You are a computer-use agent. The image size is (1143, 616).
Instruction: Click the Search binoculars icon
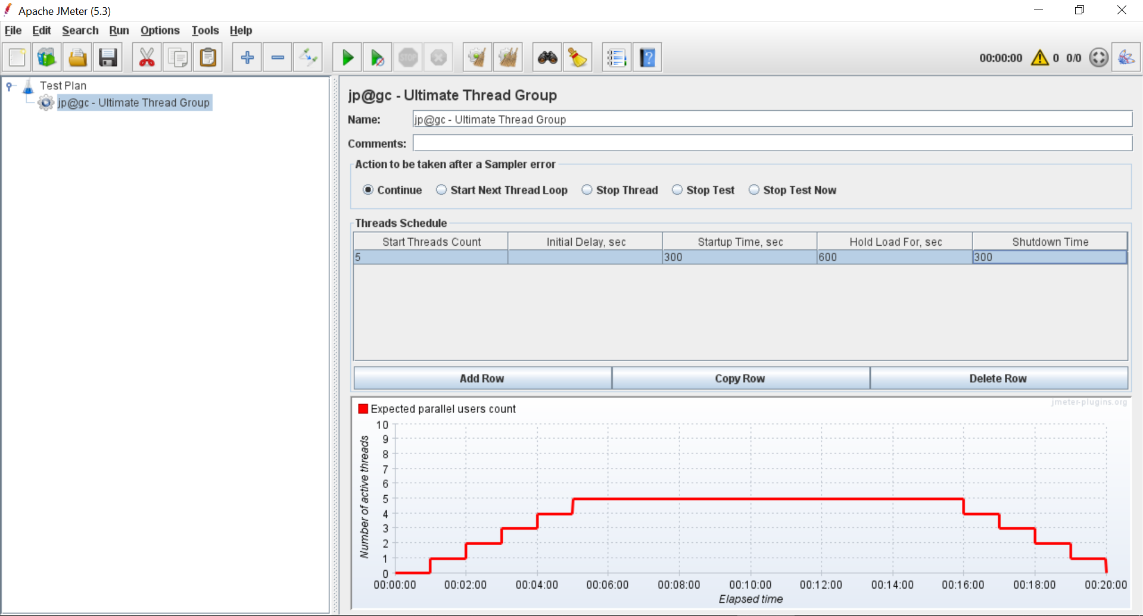tap(547, 58)
